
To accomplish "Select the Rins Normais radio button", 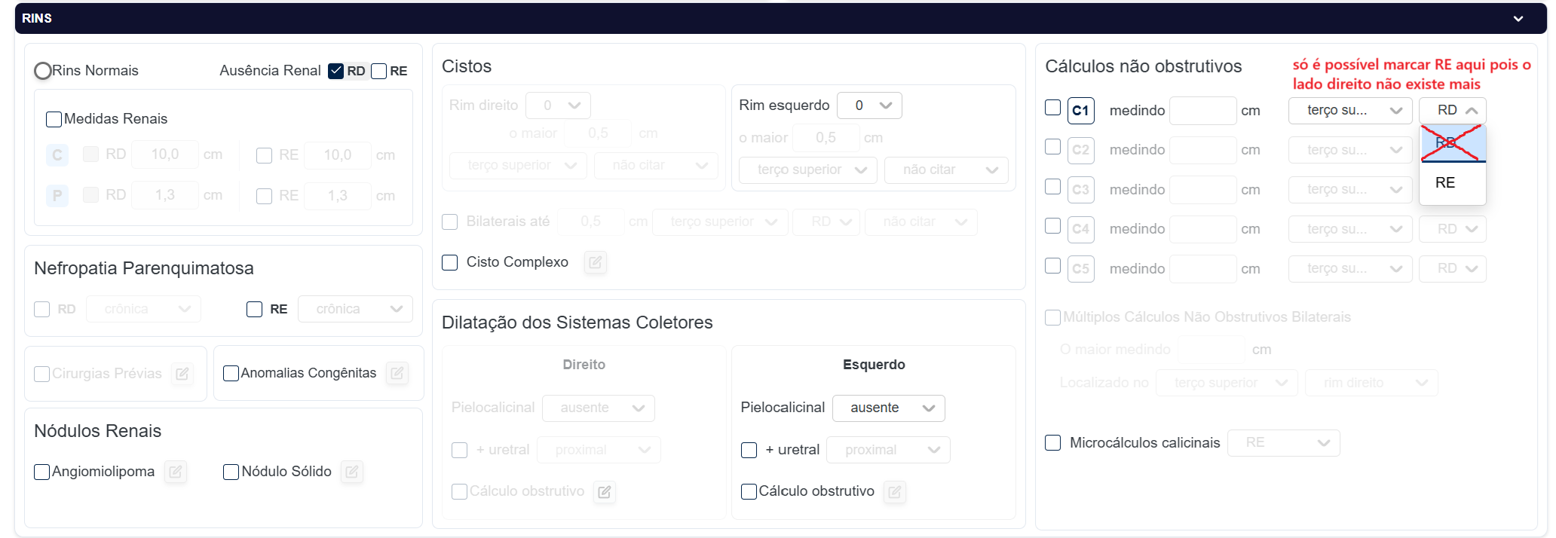I will click(x=43, y=71).
